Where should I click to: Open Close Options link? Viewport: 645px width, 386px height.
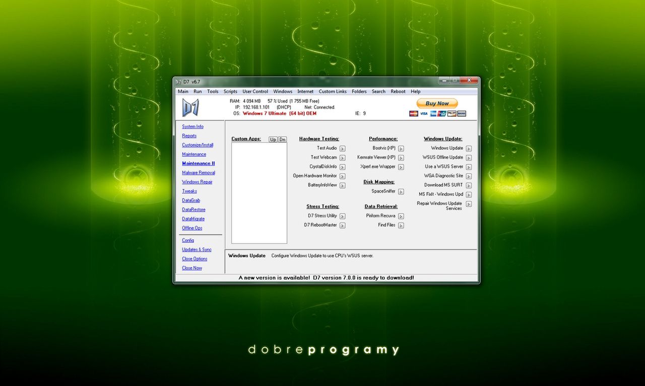coord(195,259)
